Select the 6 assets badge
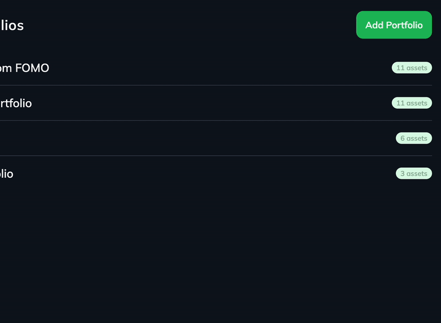Screen dimensions: 441x323 (x=413, y=138)
